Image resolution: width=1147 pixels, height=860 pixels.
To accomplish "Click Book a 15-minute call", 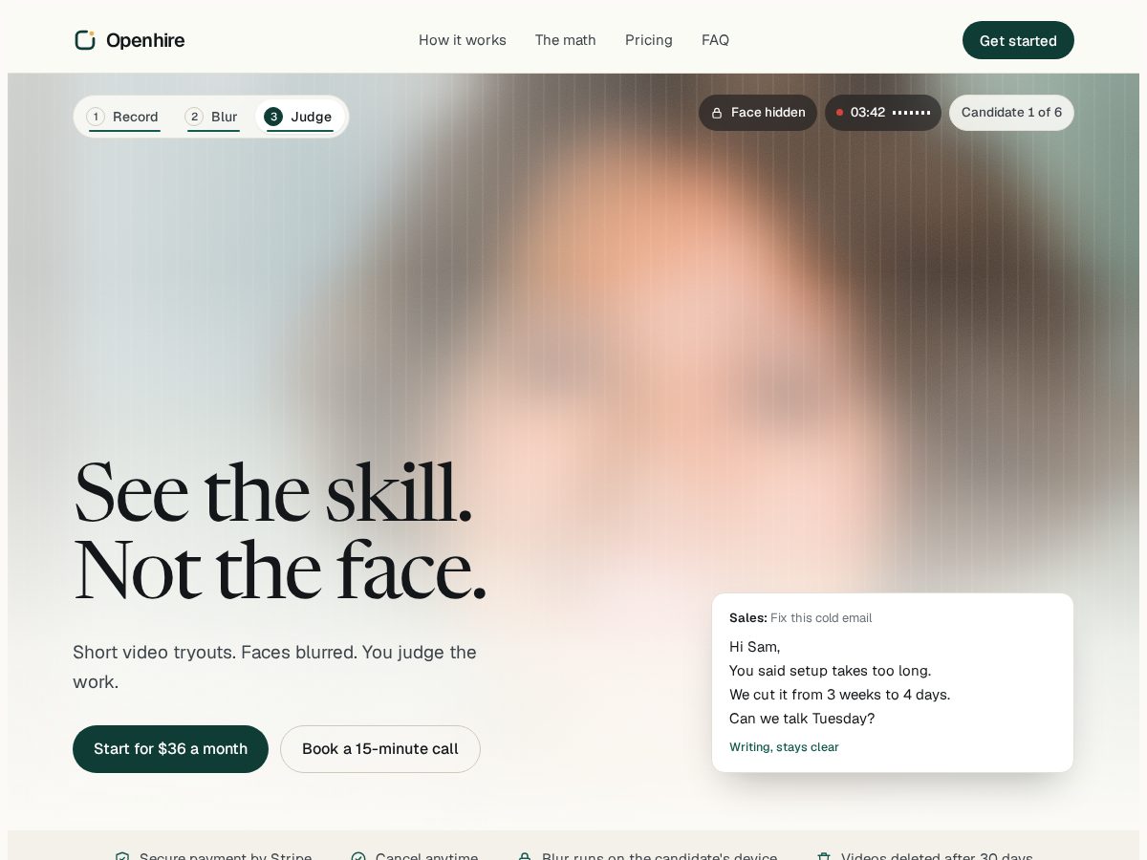I will [380, 749].
